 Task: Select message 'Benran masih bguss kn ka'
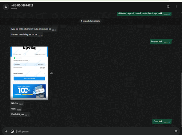tap(27, 35)
